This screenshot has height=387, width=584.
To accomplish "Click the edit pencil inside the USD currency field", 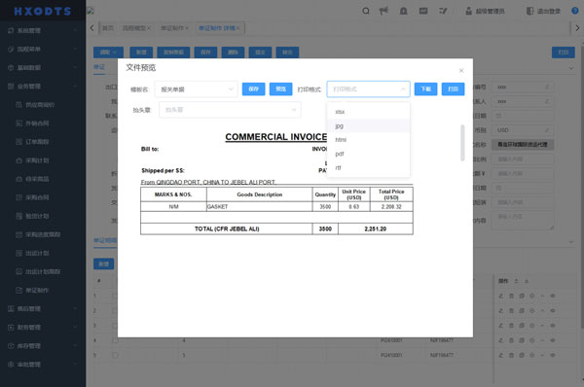I will tap(547, 130).
